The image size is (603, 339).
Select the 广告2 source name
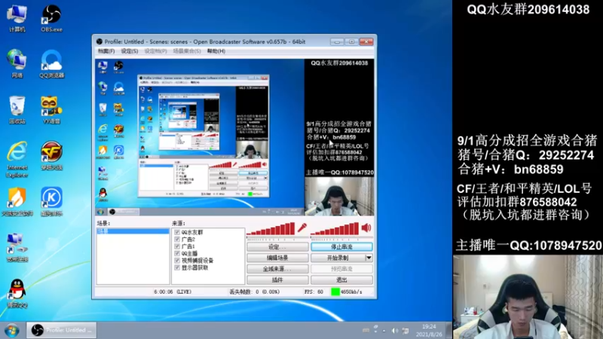click(x=188, y=239)
